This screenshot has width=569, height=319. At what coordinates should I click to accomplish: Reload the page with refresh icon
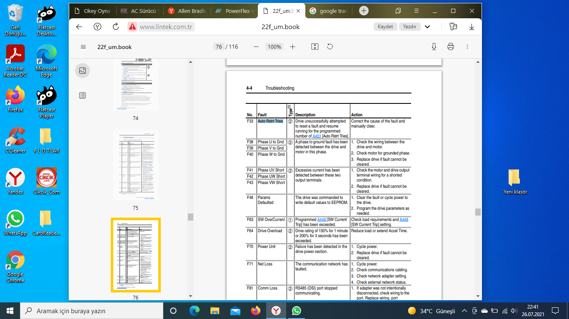coord(116,27)
